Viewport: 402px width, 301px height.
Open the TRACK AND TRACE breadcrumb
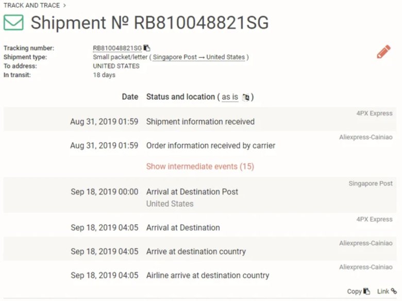(31, 5)
